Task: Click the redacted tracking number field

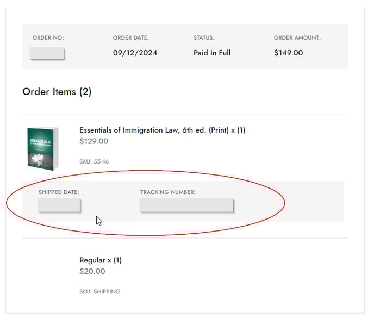Action: pyautogui.click(x=186, y=205)
